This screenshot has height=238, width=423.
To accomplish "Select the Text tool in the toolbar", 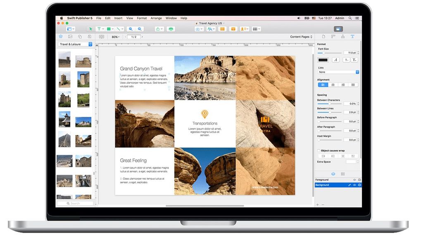I will tap(99, 29).
